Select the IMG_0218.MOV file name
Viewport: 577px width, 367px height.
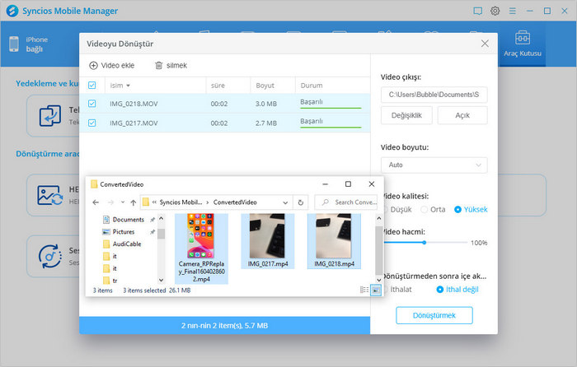[x=134, y=104]
